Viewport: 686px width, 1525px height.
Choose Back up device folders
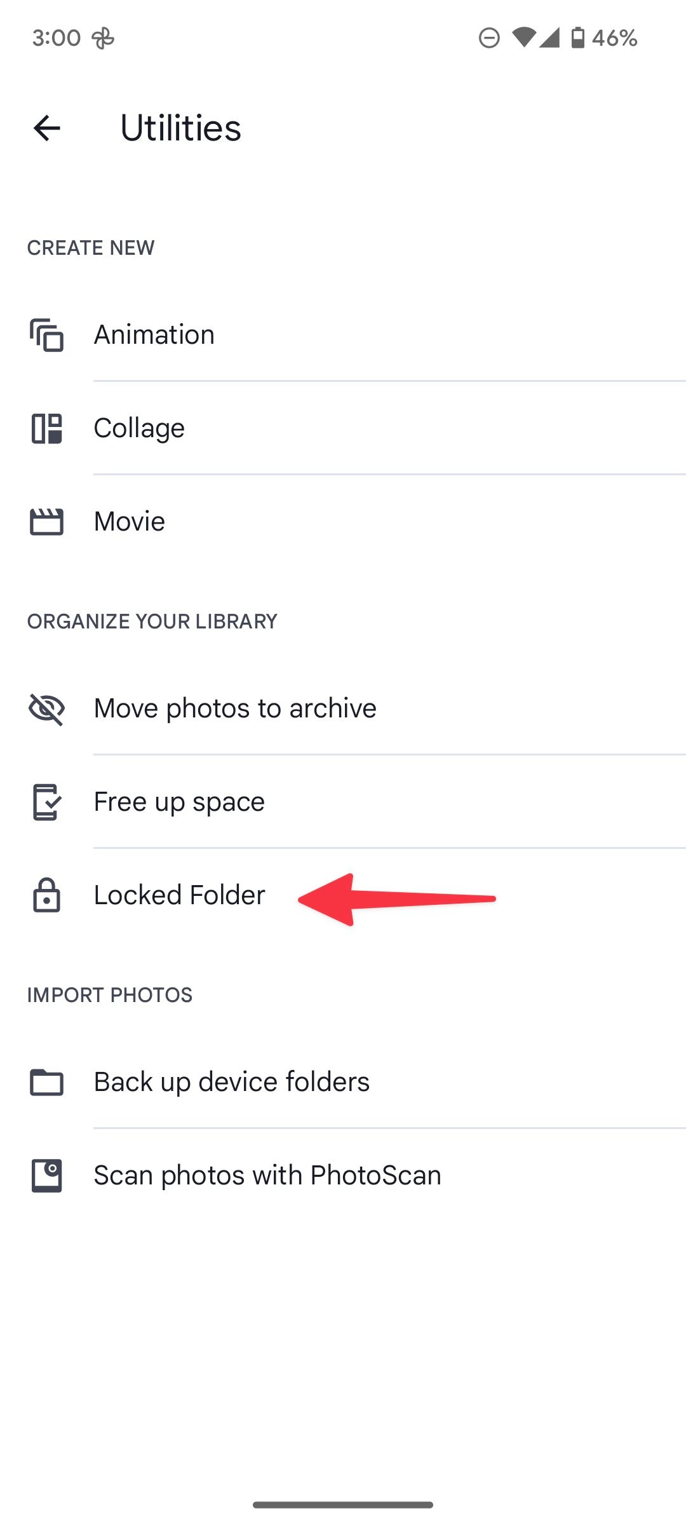pos(231,1081)
